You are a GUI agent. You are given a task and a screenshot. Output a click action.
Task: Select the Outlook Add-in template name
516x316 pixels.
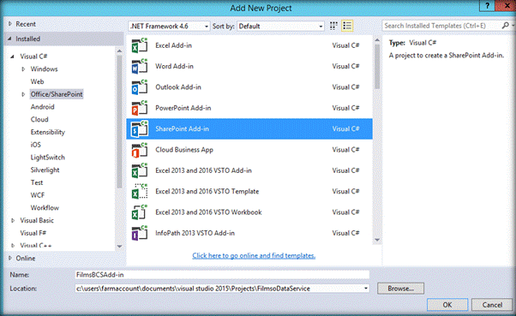[x=178, y=87]
